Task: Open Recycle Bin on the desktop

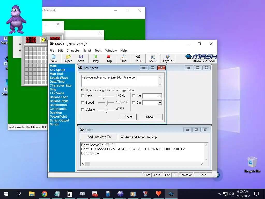Action: coord(252,165)
